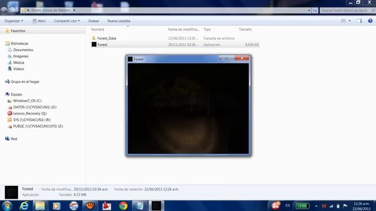This screenshot has height=211, width=376.
Task: Open the Lenovo_Recovery (Q:) drive
Action: 30,113
